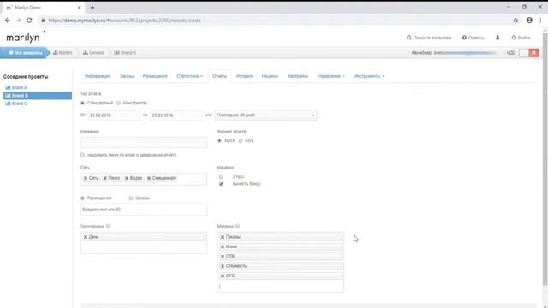This screenshot has height=308, width=548.
Task: Go forward using the browser forward arrow
Action: pos(18,21)
